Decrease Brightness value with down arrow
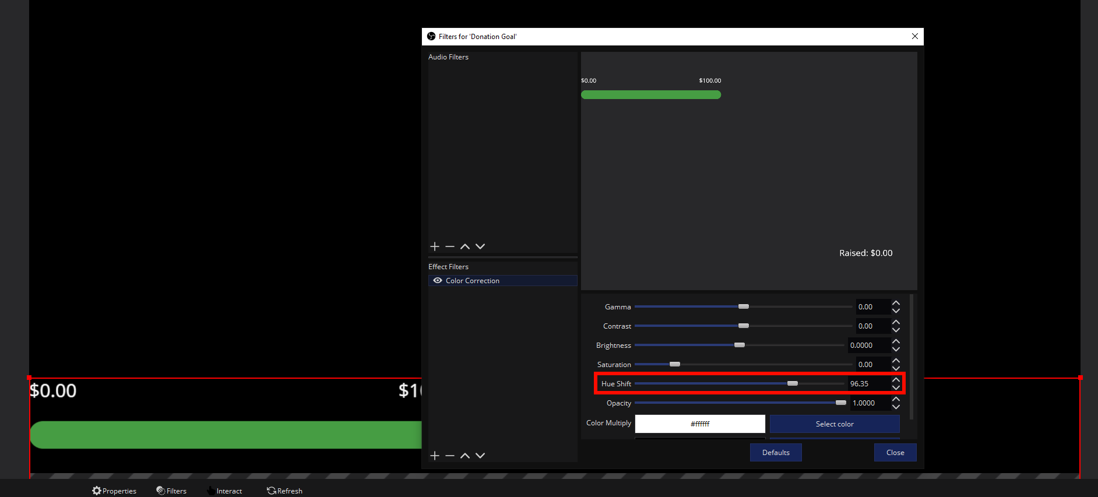Screen dimensions: 1098x497 896,349
